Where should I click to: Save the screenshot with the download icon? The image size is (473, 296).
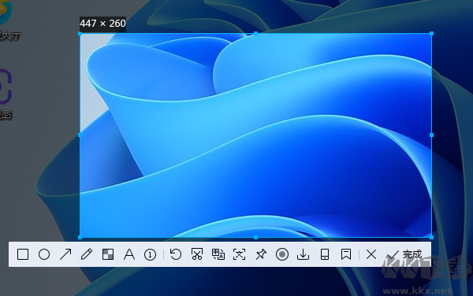(304, 254)
